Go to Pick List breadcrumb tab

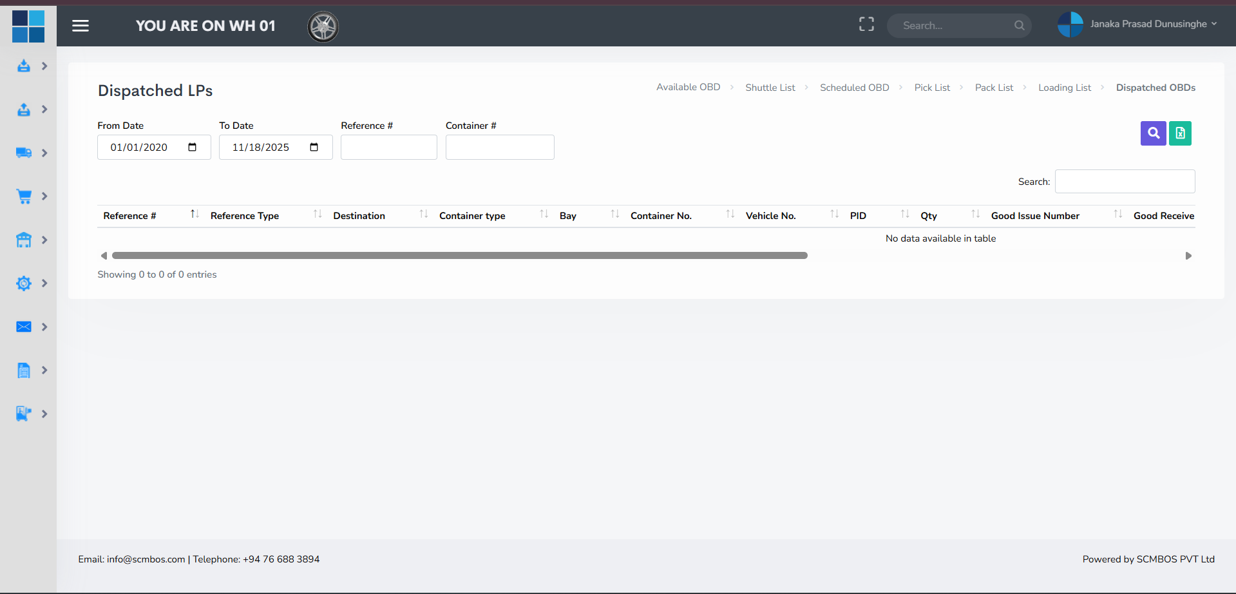[x=931, y=88]
